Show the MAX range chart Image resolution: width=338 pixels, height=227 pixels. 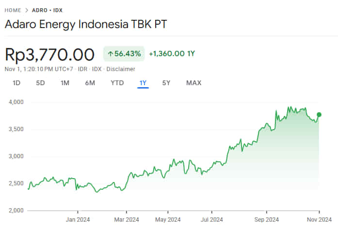193,83
